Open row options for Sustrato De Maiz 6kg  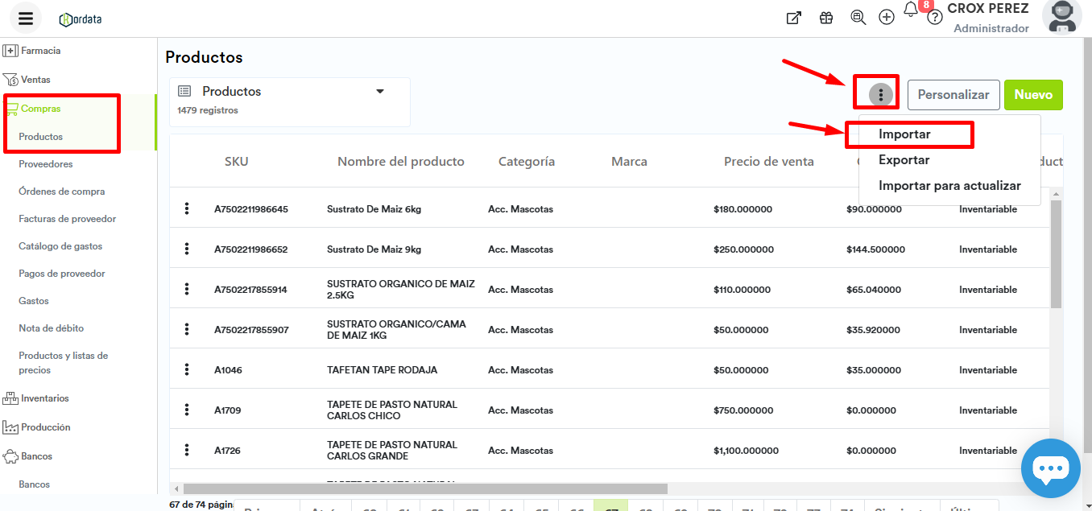click(x=187, y=209)
